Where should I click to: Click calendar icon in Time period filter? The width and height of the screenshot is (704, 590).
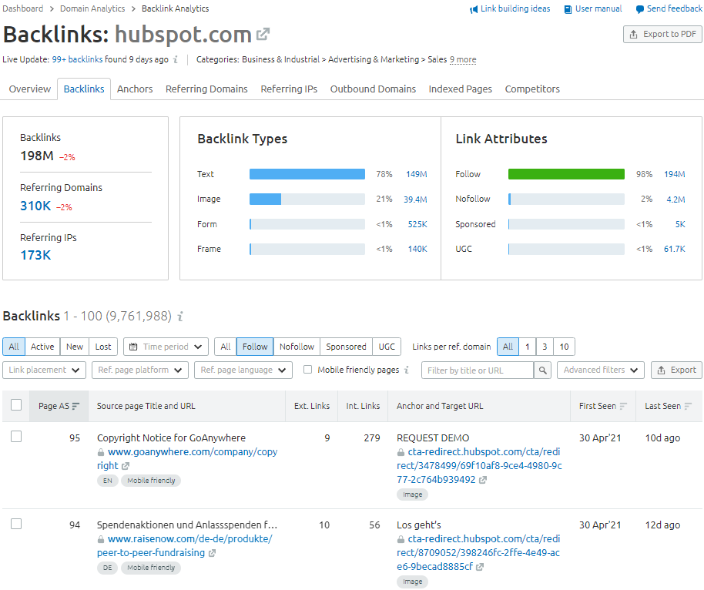click(133, 347)
